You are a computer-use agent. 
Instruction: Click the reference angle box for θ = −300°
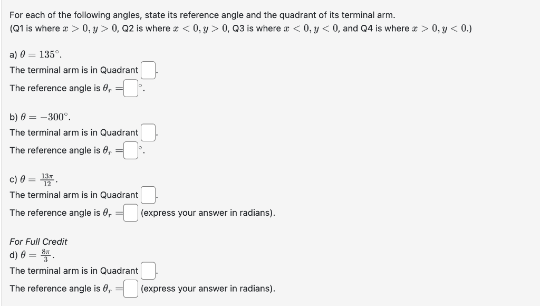(131, 150)
